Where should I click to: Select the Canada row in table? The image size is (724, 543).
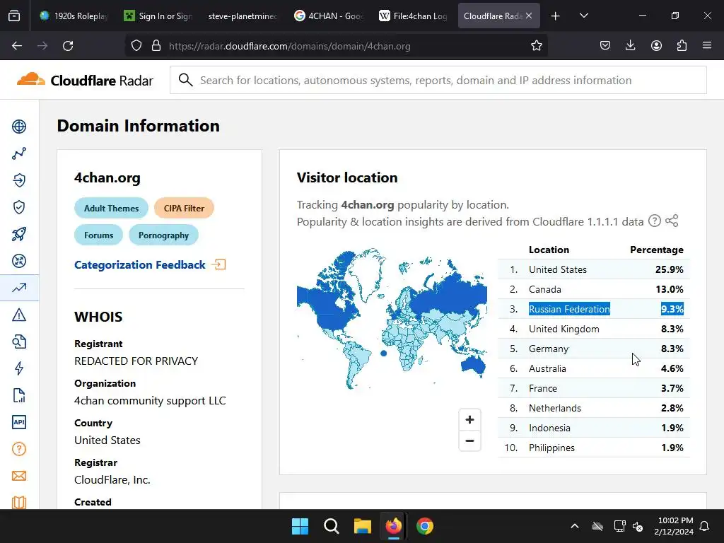pyautogui.click(x=594, y=289)
